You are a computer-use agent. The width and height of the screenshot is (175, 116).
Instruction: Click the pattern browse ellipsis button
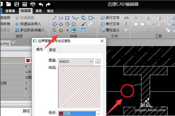98,61
